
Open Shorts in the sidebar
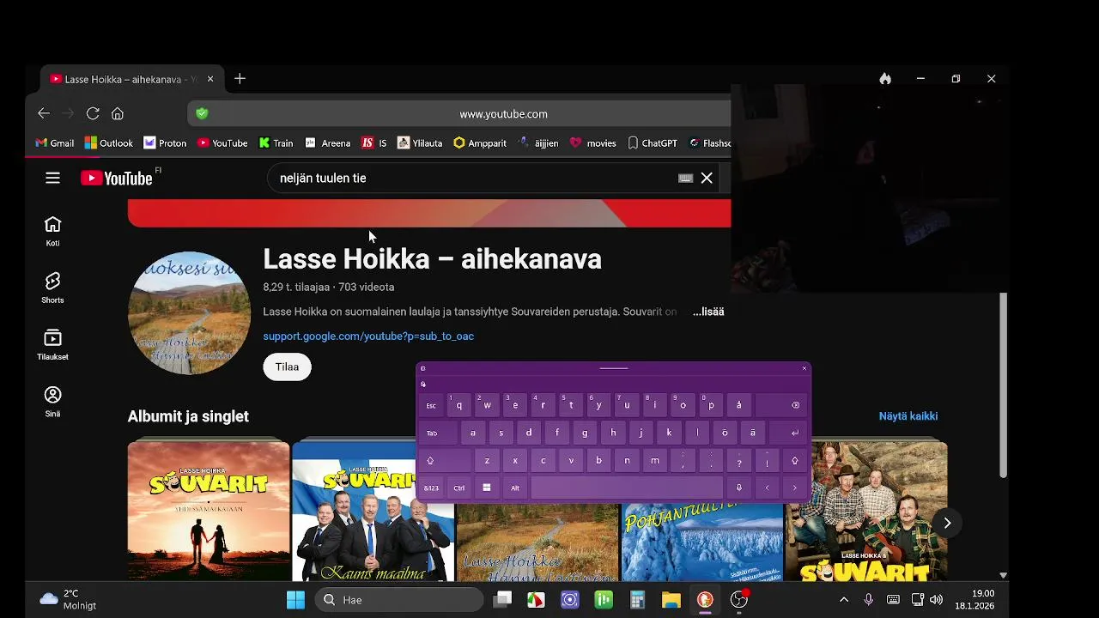pos(52,288)
